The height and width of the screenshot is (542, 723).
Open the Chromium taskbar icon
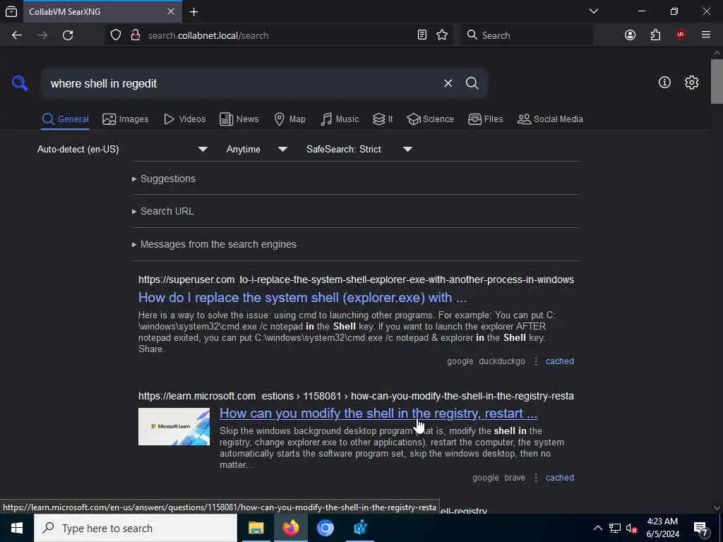325,528
